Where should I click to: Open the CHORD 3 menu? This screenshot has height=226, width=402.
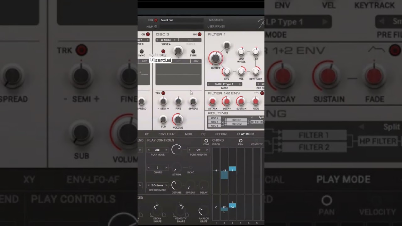tap(158, 168)
